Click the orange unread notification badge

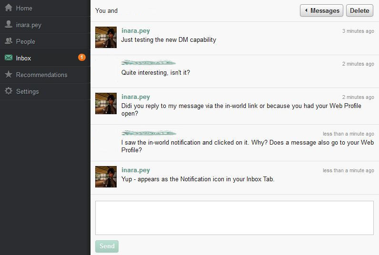click(81, 58)
